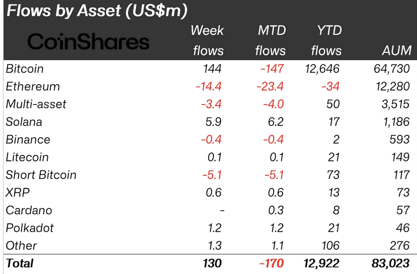
Task: Select the YTD flows column header
Action: tap(327, 41)
